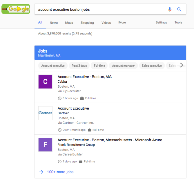Click the Jobs header title
Screen dimensions: 194x181
pos(43,51)
